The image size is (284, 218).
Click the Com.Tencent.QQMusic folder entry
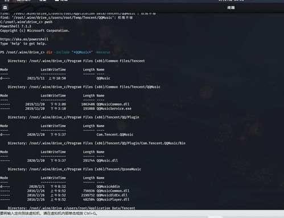(115, 135)
